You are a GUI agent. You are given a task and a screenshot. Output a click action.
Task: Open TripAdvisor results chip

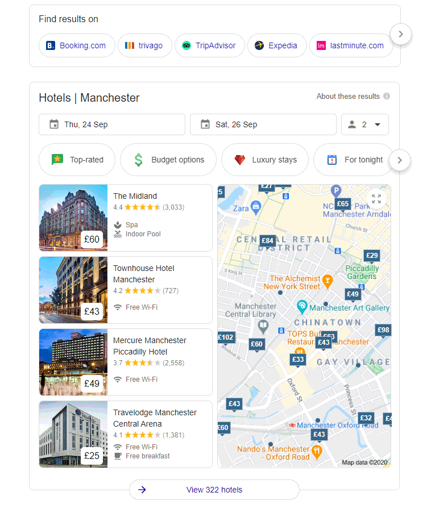(x=210, y=45)
